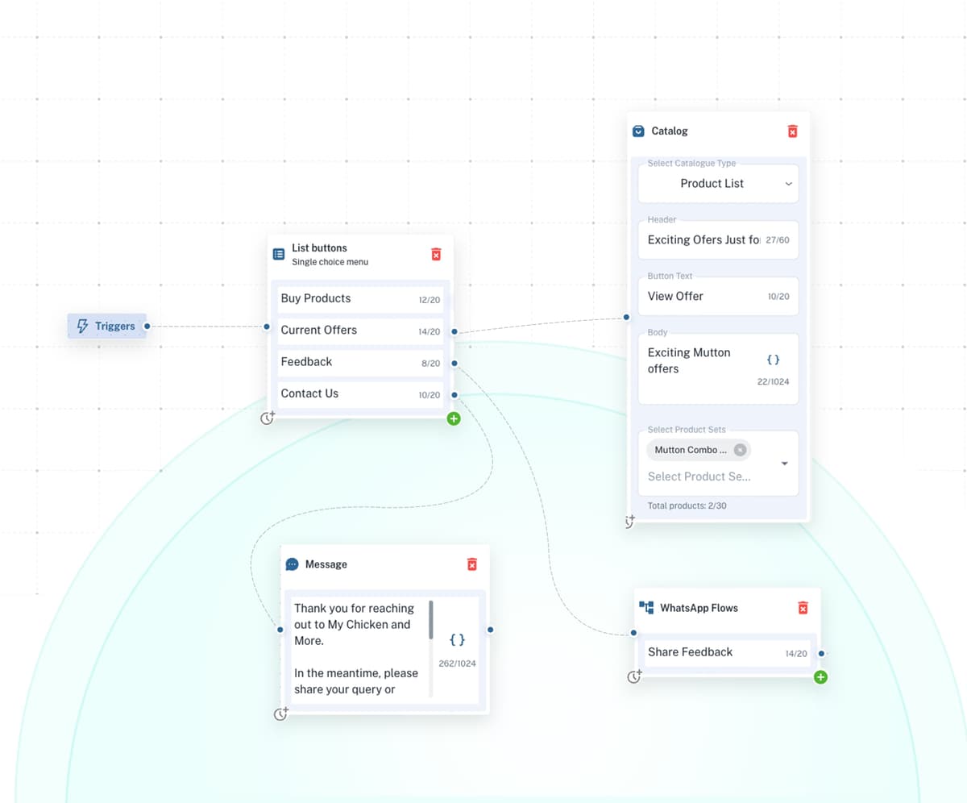The height and width of the screenshot is (803, 967).
Task: Insert variable braces in Catalog Body field
Action: [773, 360]
